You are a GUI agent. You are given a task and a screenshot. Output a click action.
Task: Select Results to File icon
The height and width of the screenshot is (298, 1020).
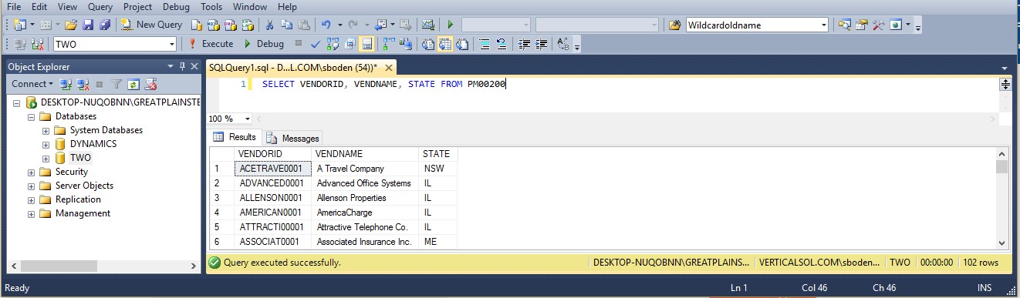[463, 44]
